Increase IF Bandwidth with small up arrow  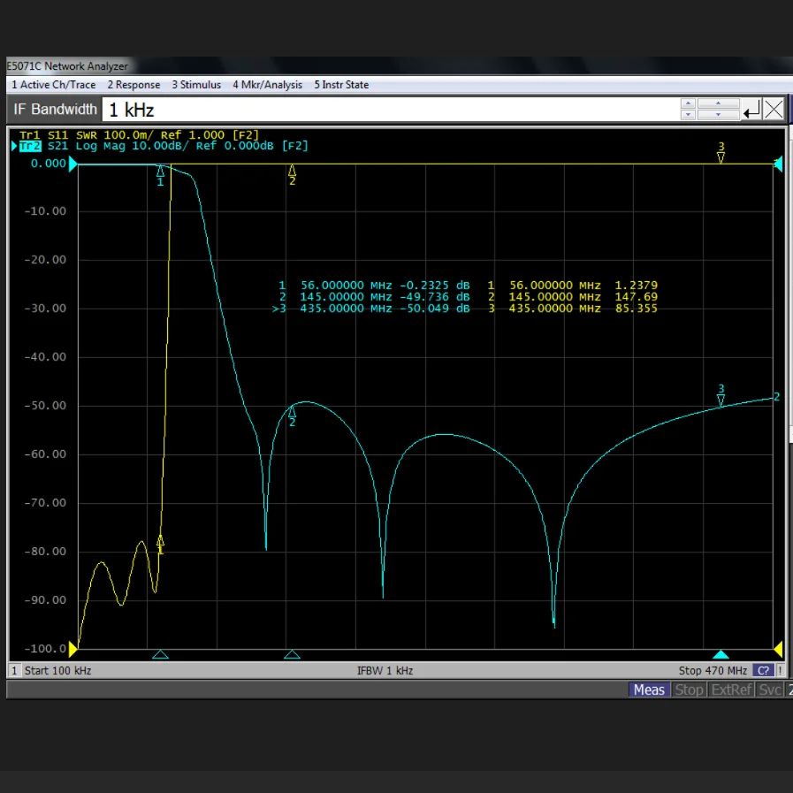688,104
